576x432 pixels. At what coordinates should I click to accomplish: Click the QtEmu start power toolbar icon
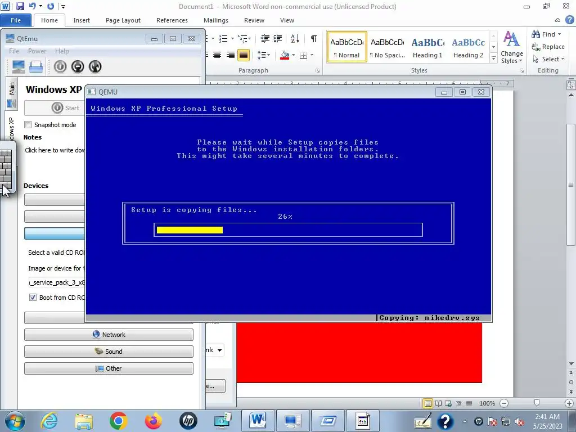point(60,66)
